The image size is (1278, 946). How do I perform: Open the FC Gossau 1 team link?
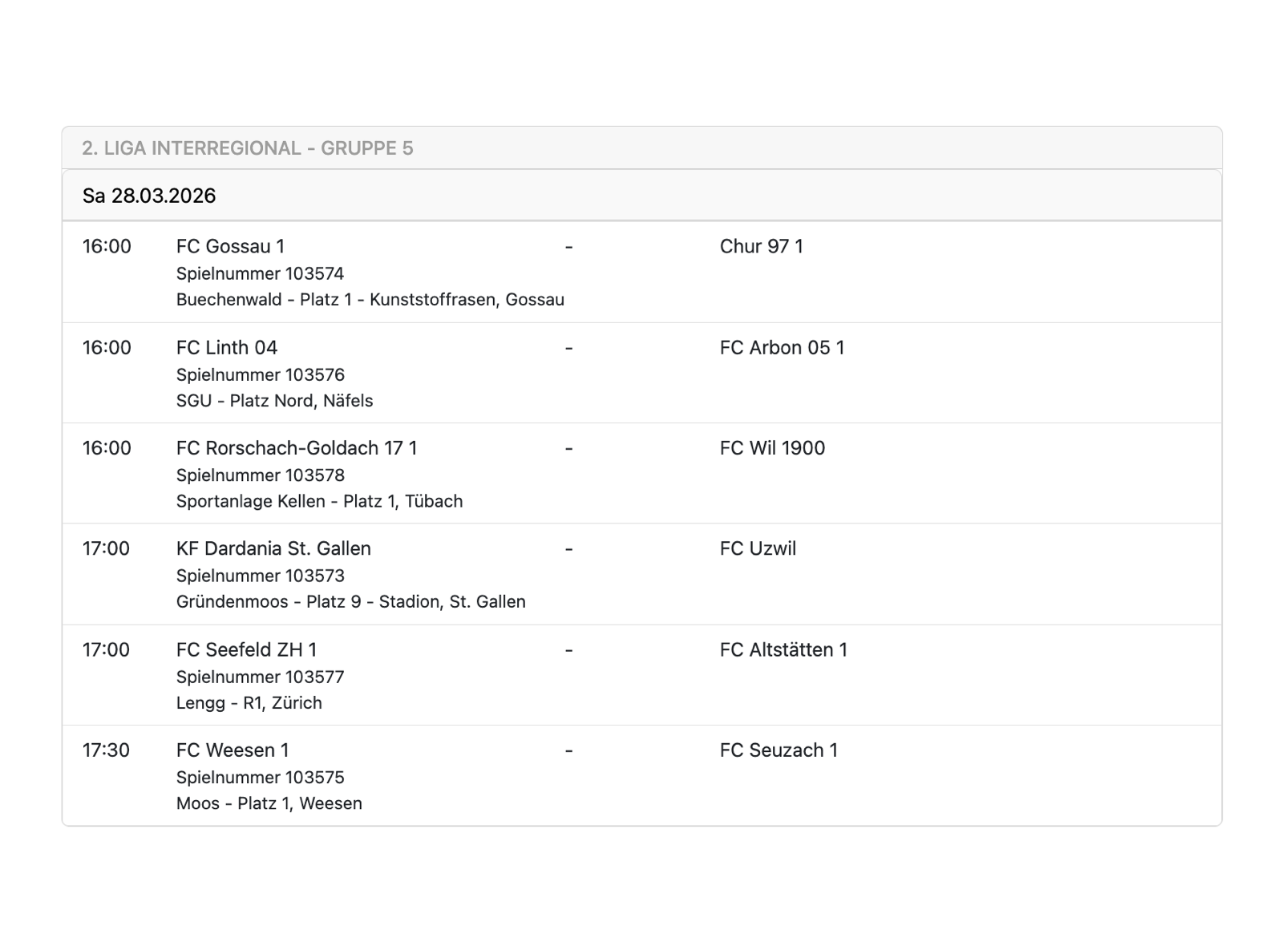click(230, 246)
